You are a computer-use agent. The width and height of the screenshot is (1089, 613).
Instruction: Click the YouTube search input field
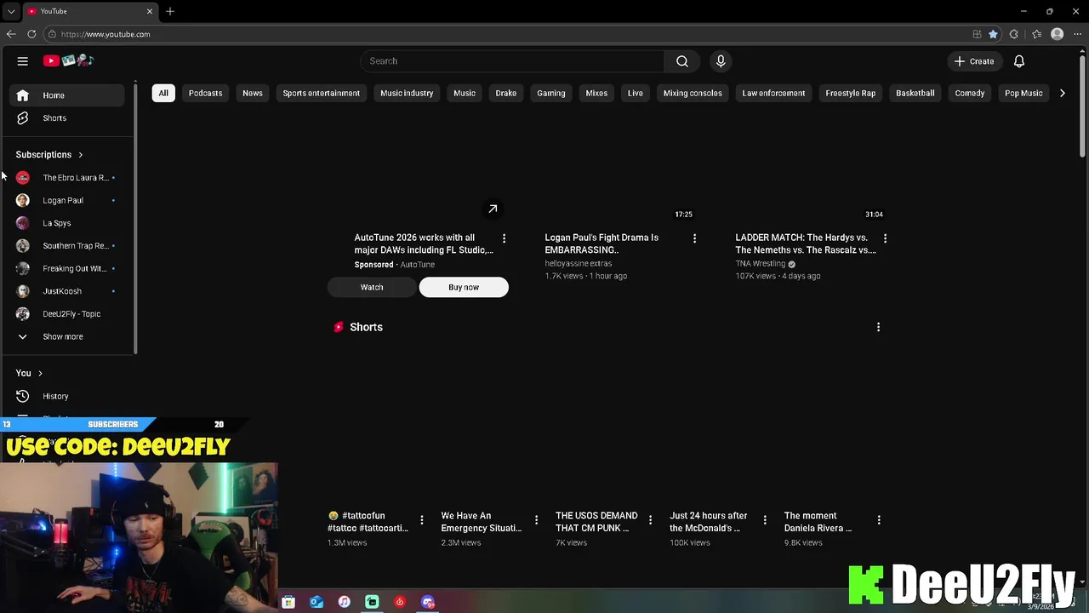pyautogui.click(x=512, y=61)
